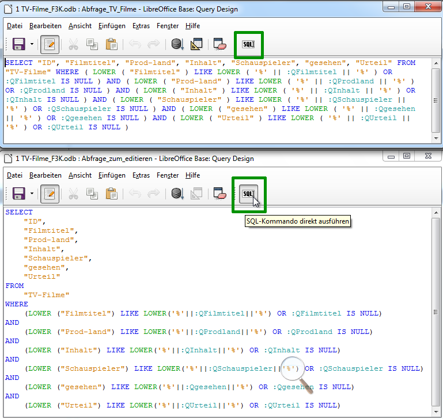Click Undo arrow in Abfrage_zum_editieren window

[135, 194]
